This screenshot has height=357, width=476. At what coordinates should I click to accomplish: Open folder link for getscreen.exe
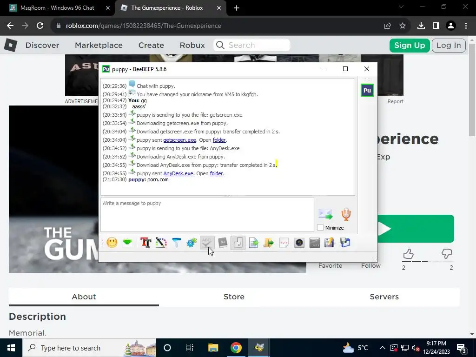(219, 140)
